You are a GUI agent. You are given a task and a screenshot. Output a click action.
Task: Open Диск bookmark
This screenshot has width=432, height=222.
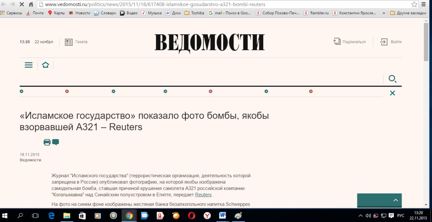(173, 13)
